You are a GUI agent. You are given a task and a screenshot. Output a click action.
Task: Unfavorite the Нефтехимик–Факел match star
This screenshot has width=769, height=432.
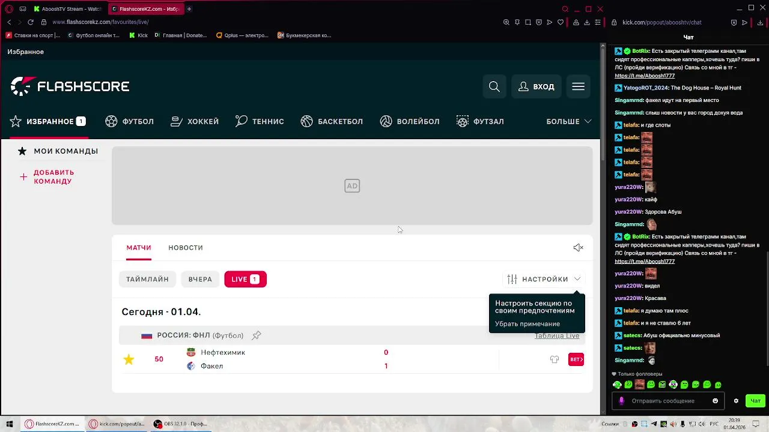(129, 359)
